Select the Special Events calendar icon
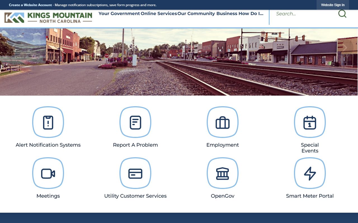This screenshot has width=358, height=223. tap(310, 122)
